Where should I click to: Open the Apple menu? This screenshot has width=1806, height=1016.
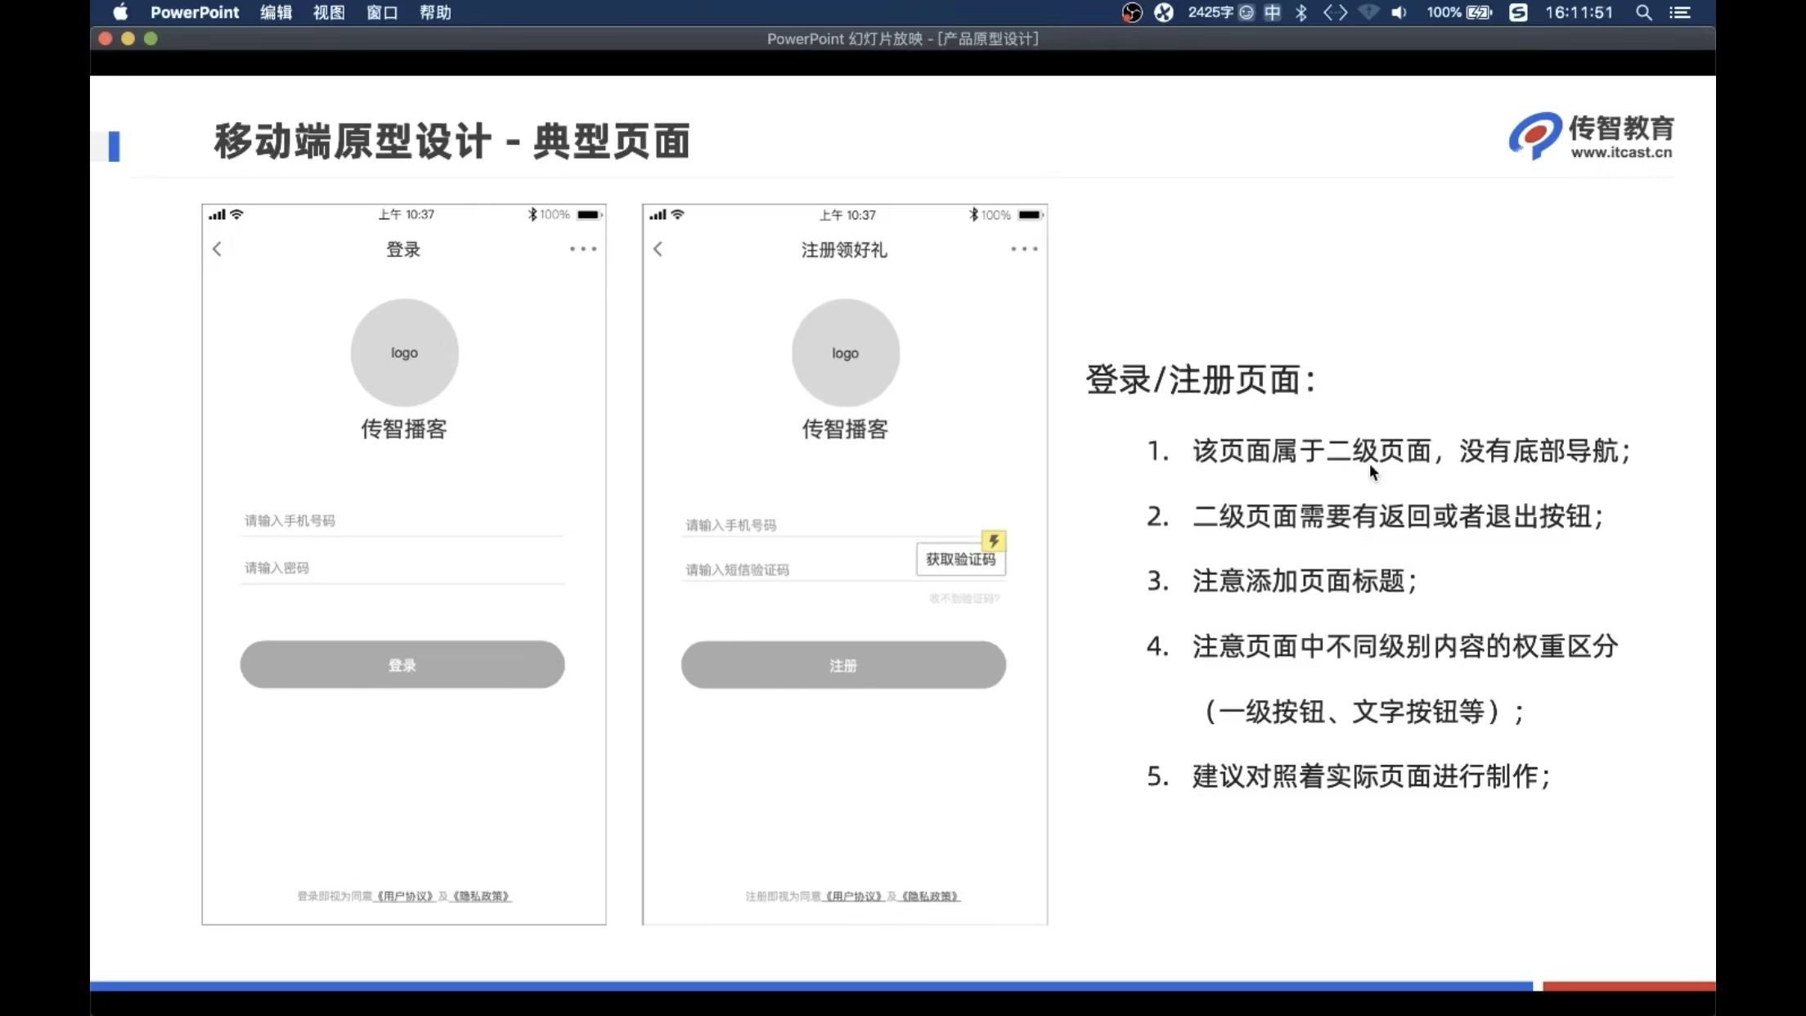point(120,12)
